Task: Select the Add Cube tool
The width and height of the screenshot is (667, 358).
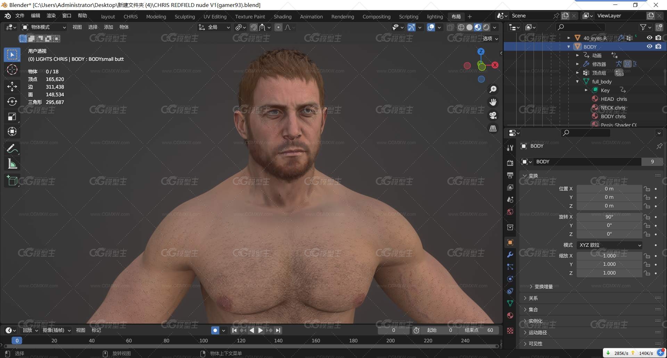Action: (x=12, y=181)
